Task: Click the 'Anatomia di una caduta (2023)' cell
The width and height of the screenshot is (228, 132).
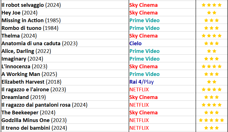Action: pyautogui.click(x=65, y=43)
